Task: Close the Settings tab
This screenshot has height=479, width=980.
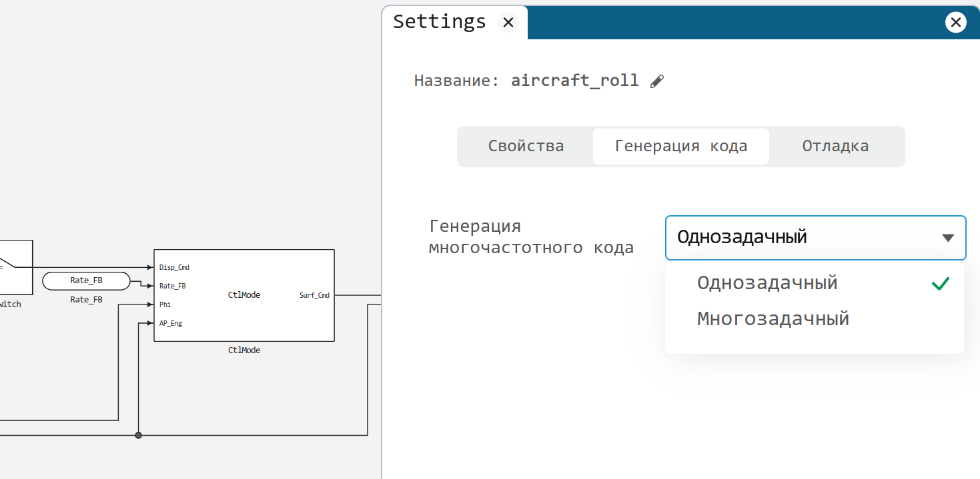Action: coord(508,23)
